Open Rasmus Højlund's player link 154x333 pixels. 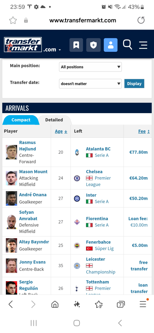click(28, 146)
